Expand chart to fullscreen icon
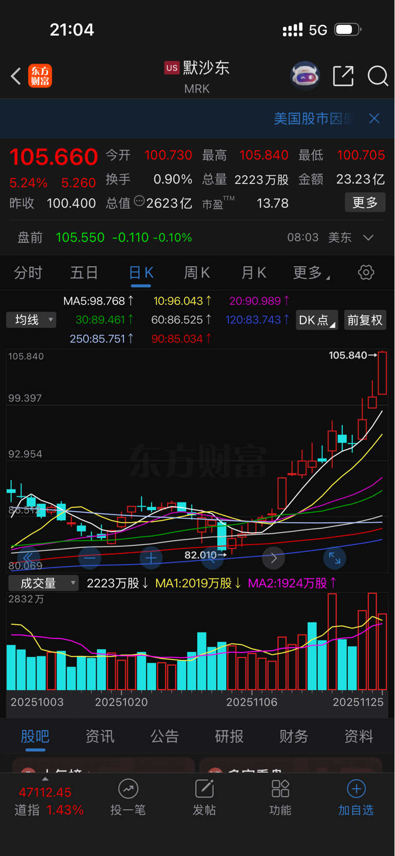 click(334, 558)
